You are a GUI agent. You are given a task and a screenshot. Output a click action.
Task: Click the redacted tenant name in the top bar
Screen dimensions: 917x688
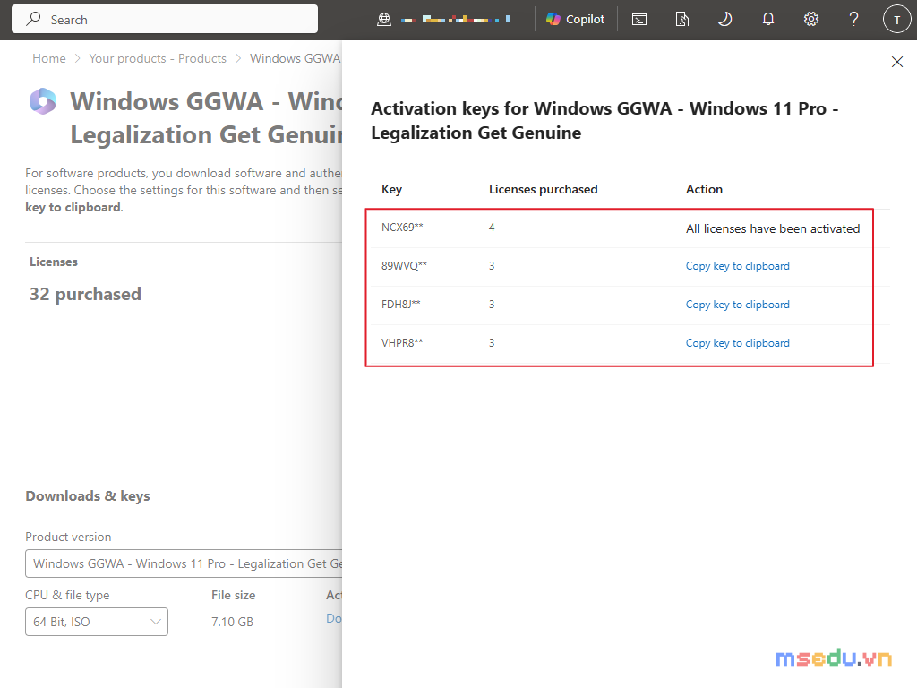pos(456,20)
